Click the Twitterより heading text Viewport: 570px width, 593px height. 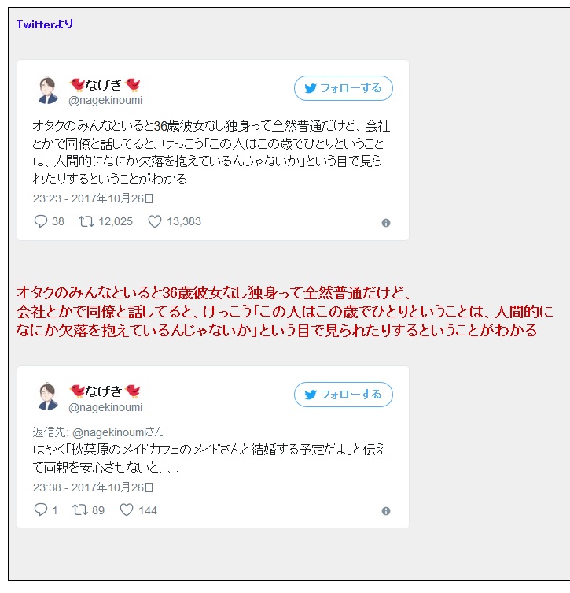[45, 24]
